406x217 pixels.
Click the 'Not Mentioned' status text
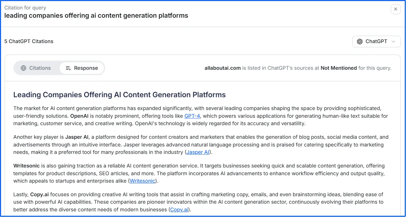point(339,68)
